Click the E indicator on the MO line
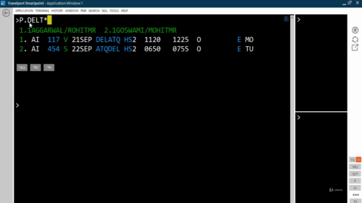Screen dimensions: 362x203 (x=239, y=39)
